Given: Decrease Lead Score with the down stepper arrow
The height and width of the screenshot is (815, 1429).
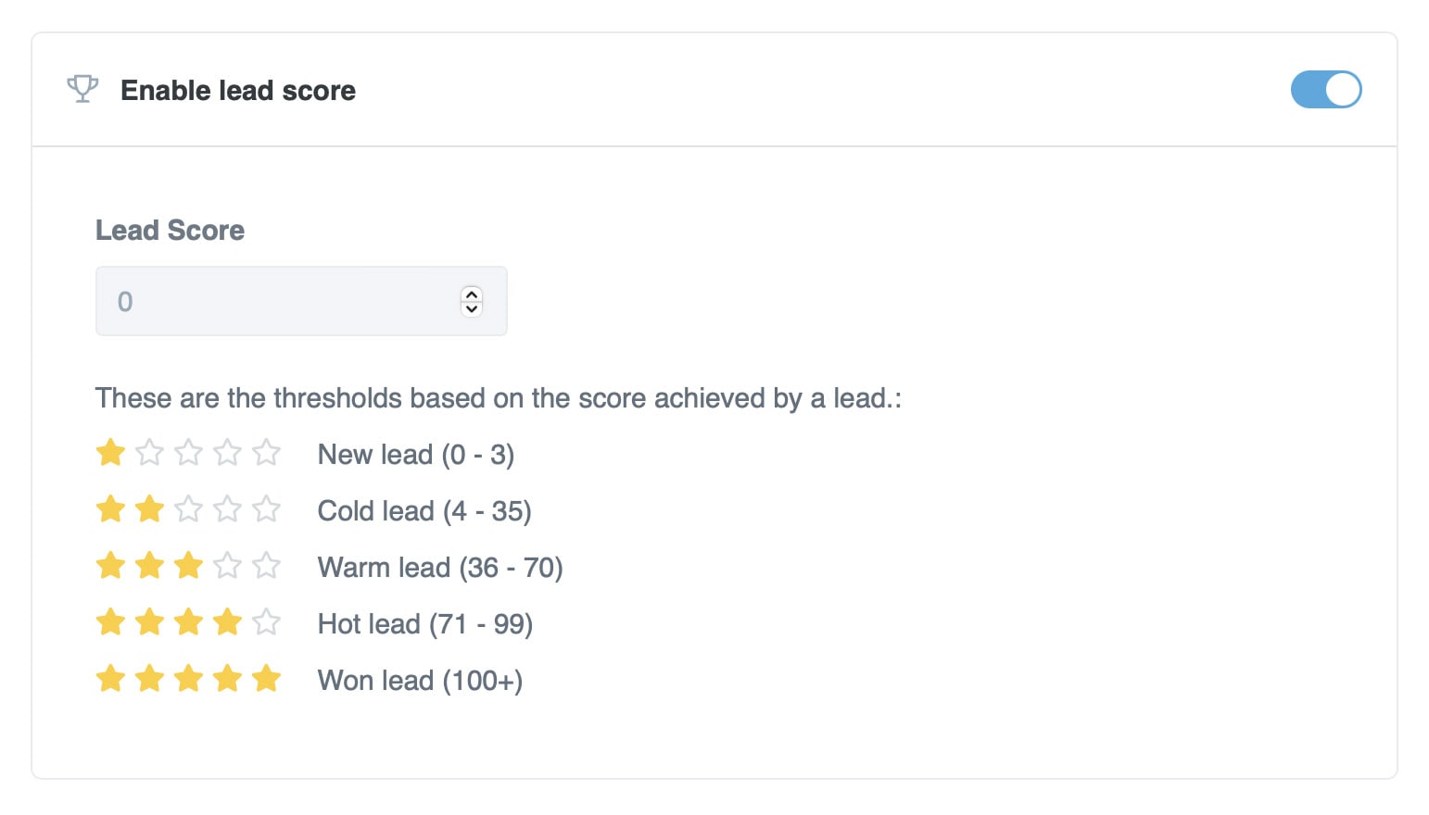Looking at the screenshot, I should tap(472, 309).
